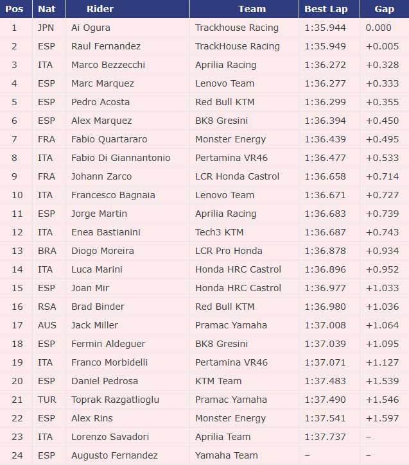This screenshot has height=465, width=409.
Task: Click Lorenzo Savadori's lap time 1:37.737
Action: pos(326,437)
